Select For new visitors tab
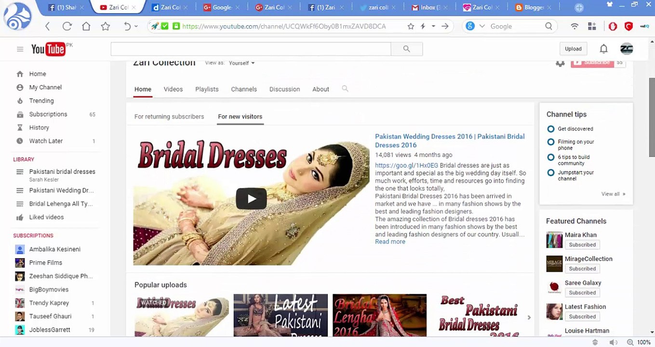The width and height of the screenshot is (655, 347). (240, 117)
